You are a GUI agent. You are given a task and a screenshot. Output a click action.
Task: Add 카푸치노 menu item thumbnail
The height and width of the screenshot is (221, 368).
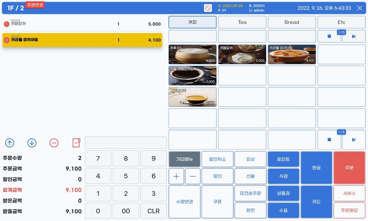(192, 54)
